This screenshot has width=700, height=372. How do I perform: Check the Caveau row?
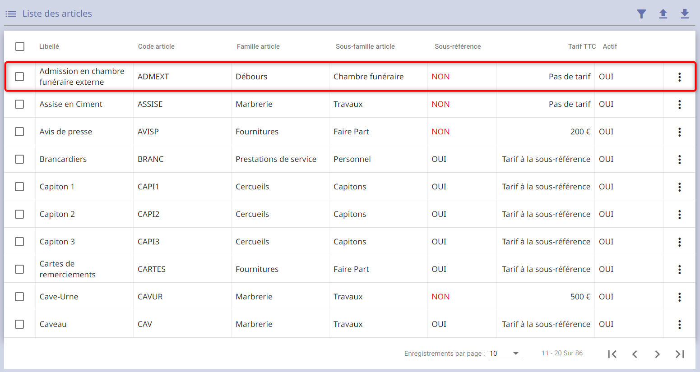click(x=19, y=324)
